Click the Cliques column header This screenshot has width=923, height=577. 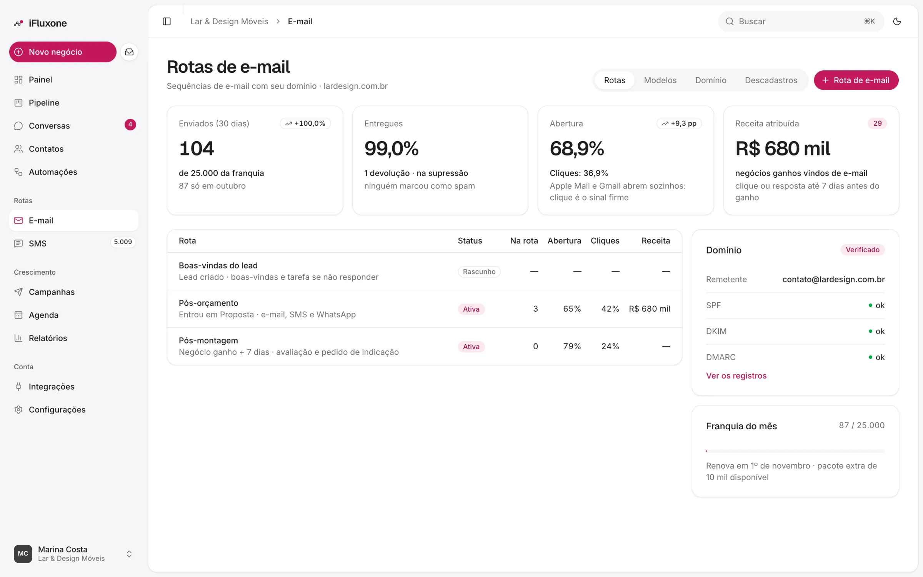pos(605,240)
